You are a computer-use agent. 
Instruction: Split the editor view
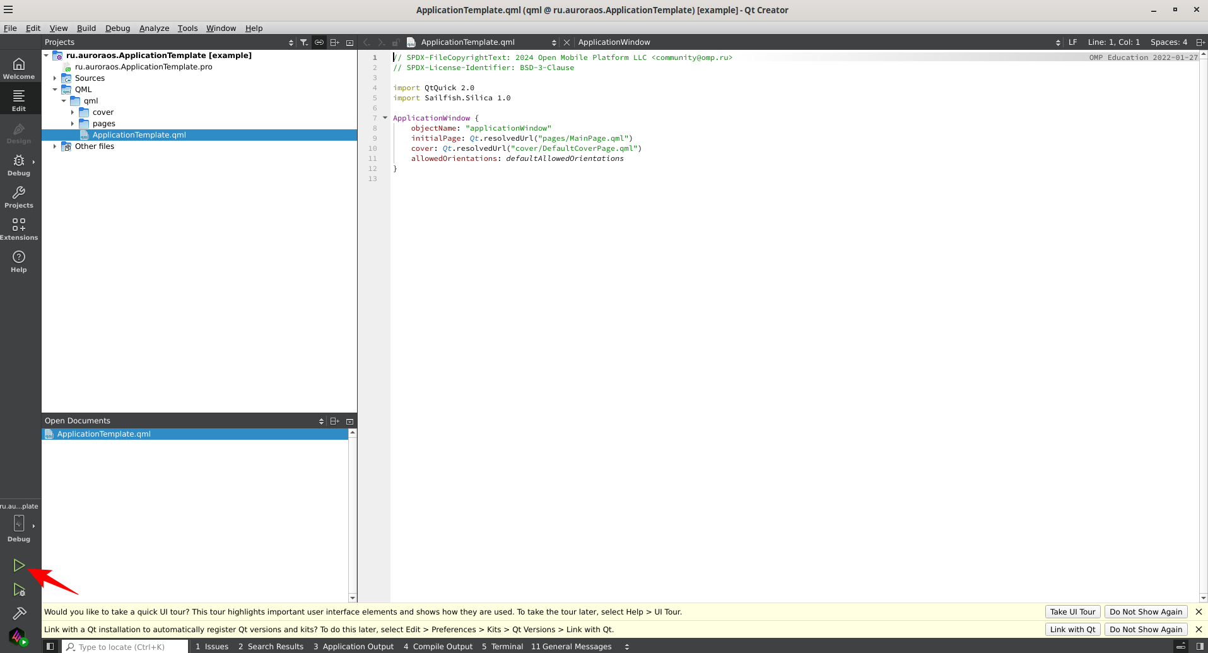1200,42
